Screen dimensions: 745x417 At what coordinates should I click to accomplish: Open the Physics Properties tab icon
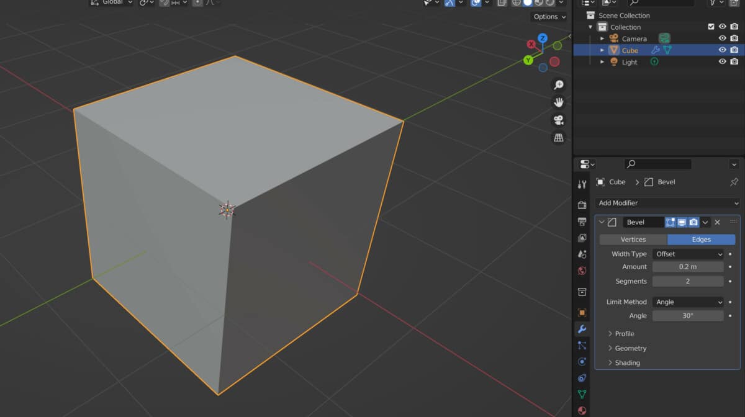582,361
